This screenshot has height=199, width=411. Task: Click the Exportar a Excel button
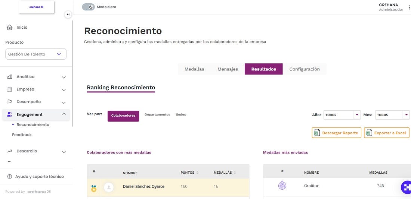tap(387, 133)
